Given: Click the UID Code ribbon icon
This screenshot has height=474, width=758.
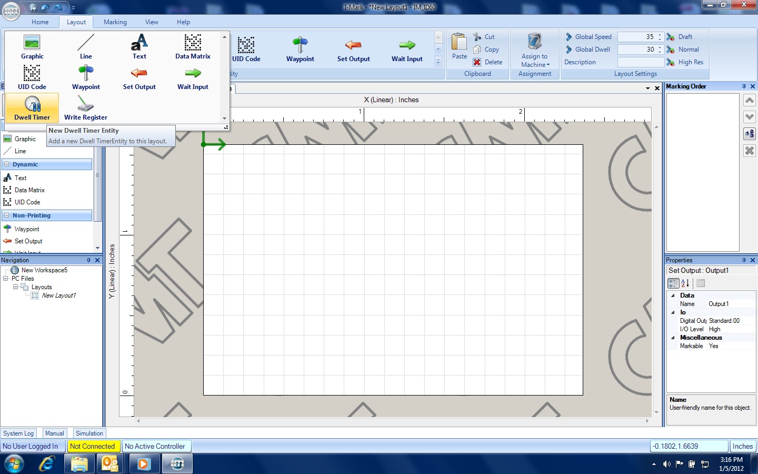Looking at the screenshot, I should [x=246, y=46].
